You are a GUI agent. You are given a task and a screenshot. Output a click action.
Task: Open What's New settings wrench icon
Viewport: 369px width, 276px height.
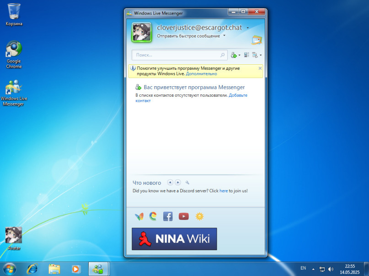point(187,182)
